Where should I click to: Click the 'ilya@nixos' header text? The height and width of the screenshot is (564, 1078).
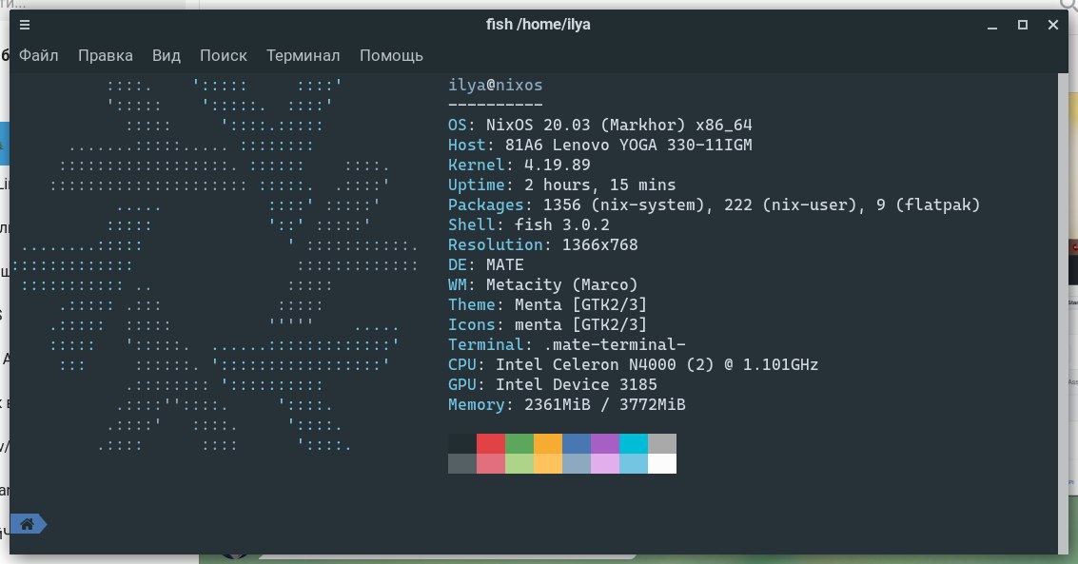496,86
